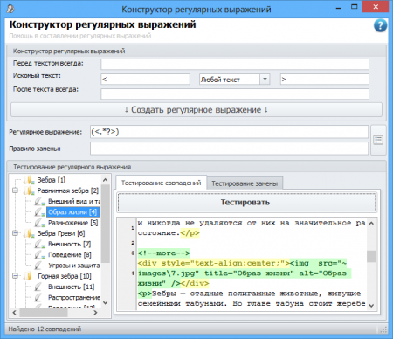Click the pen icon of Внешность [7]
Viewport: 393px width, 339px height.
click(39, 244)
